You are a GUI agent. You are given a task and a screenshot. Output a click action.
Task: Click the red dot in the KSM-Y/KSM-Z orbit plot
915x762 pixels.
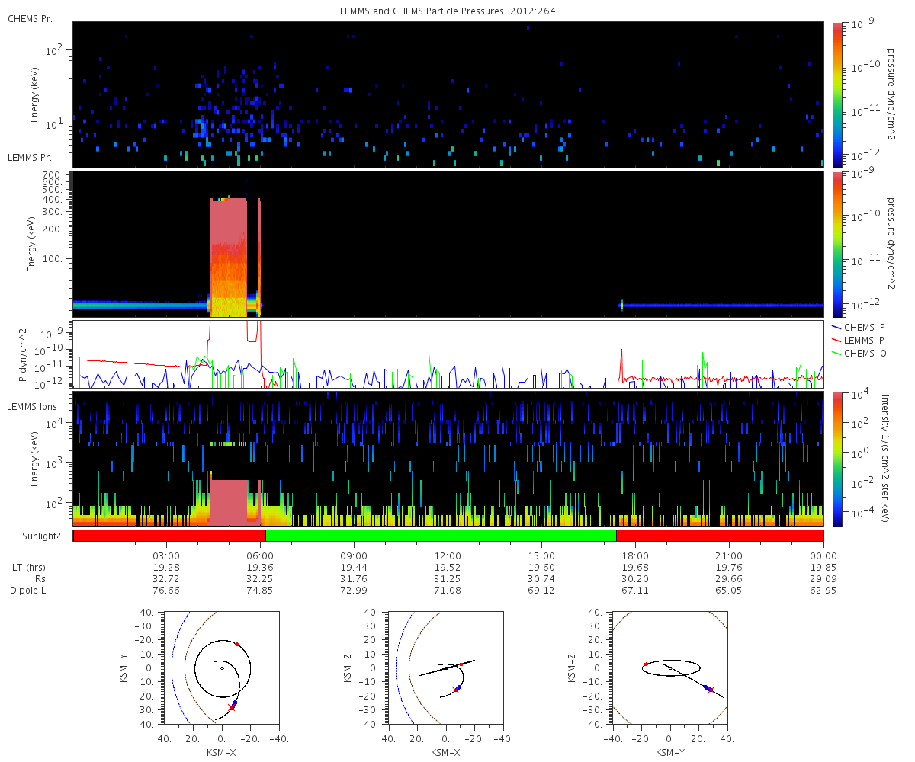[x=646, y=664]
